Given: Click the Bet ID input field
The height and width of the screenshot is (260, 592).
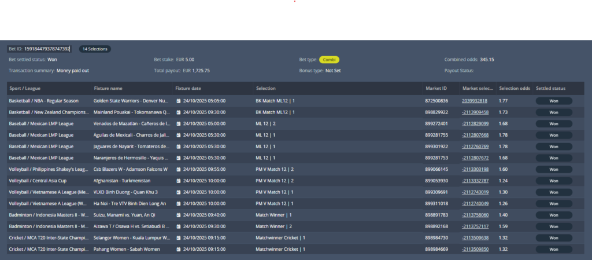Looking at the screenshot, I should 47,49.
